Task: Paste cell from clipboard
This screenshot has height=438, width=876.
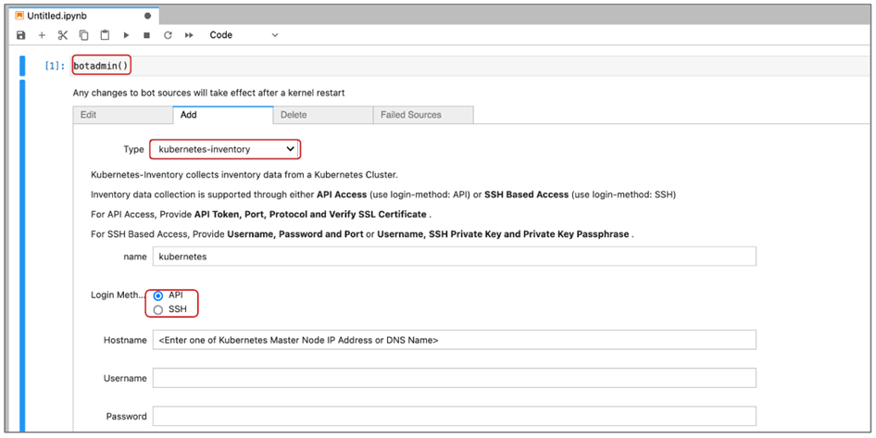Action: 105,35
